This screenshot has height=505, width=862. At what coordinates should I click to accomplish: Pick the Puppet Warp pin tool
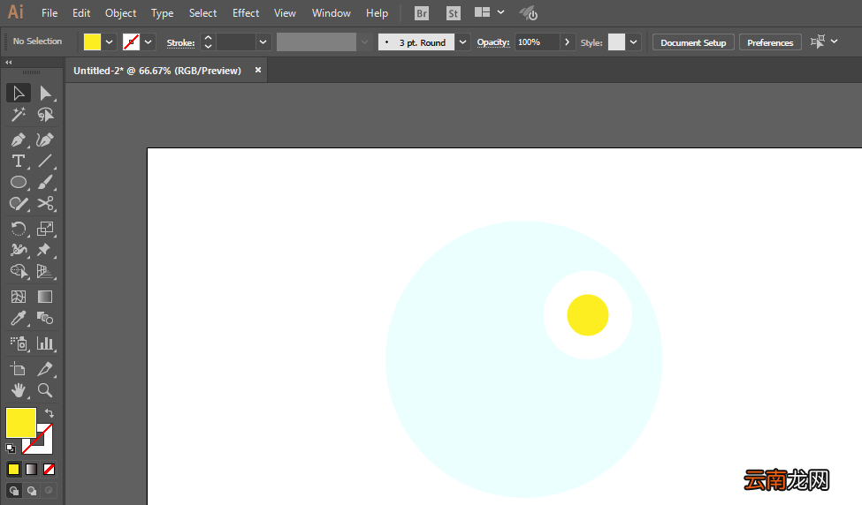tap(45, 250)
